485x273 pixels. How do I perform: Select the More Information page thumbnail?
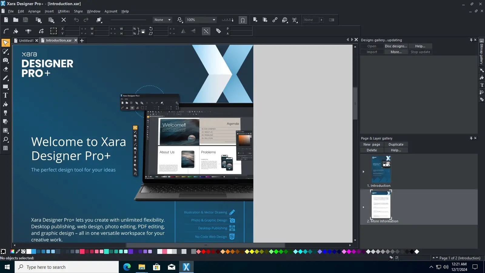point(381,204)
